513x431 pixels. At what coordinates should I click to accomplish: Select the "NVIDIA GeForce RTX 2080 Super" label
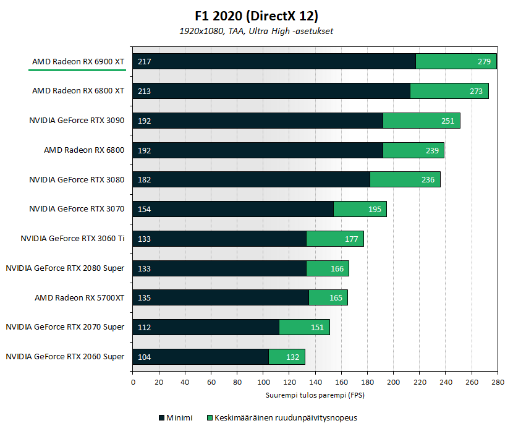click(x=65, y=268)
